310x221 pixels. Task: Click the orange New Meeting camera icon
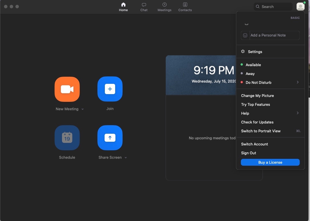coord(67,89)
